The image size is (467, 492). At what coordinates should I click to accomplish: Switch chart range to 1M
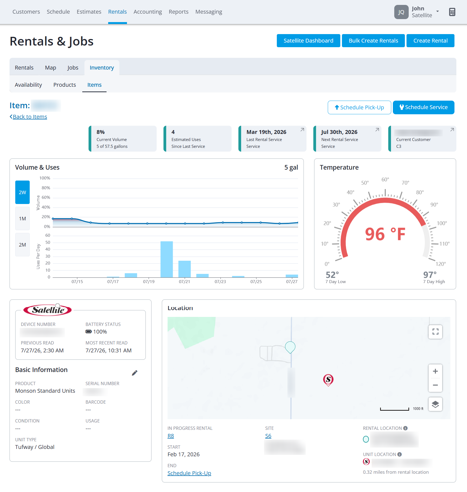[x=22, y=218]
